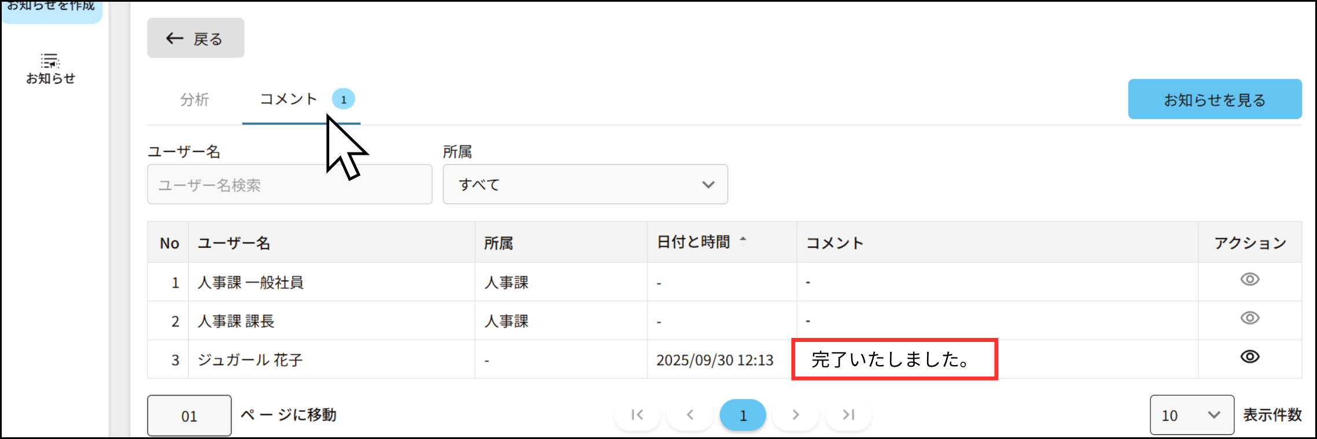Expand the 表示件数 10 dropdown
1317x439 pixels.
1191,415
